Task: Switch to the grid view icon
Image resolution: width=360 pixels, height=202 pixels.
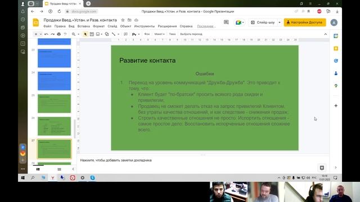Action: pyautogui.click(x=59, y=169)
